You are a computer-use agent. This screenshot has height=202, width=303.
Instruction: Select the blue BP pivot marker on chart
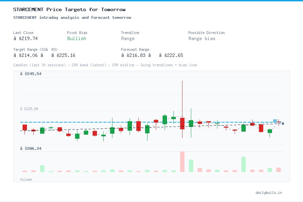275,122
